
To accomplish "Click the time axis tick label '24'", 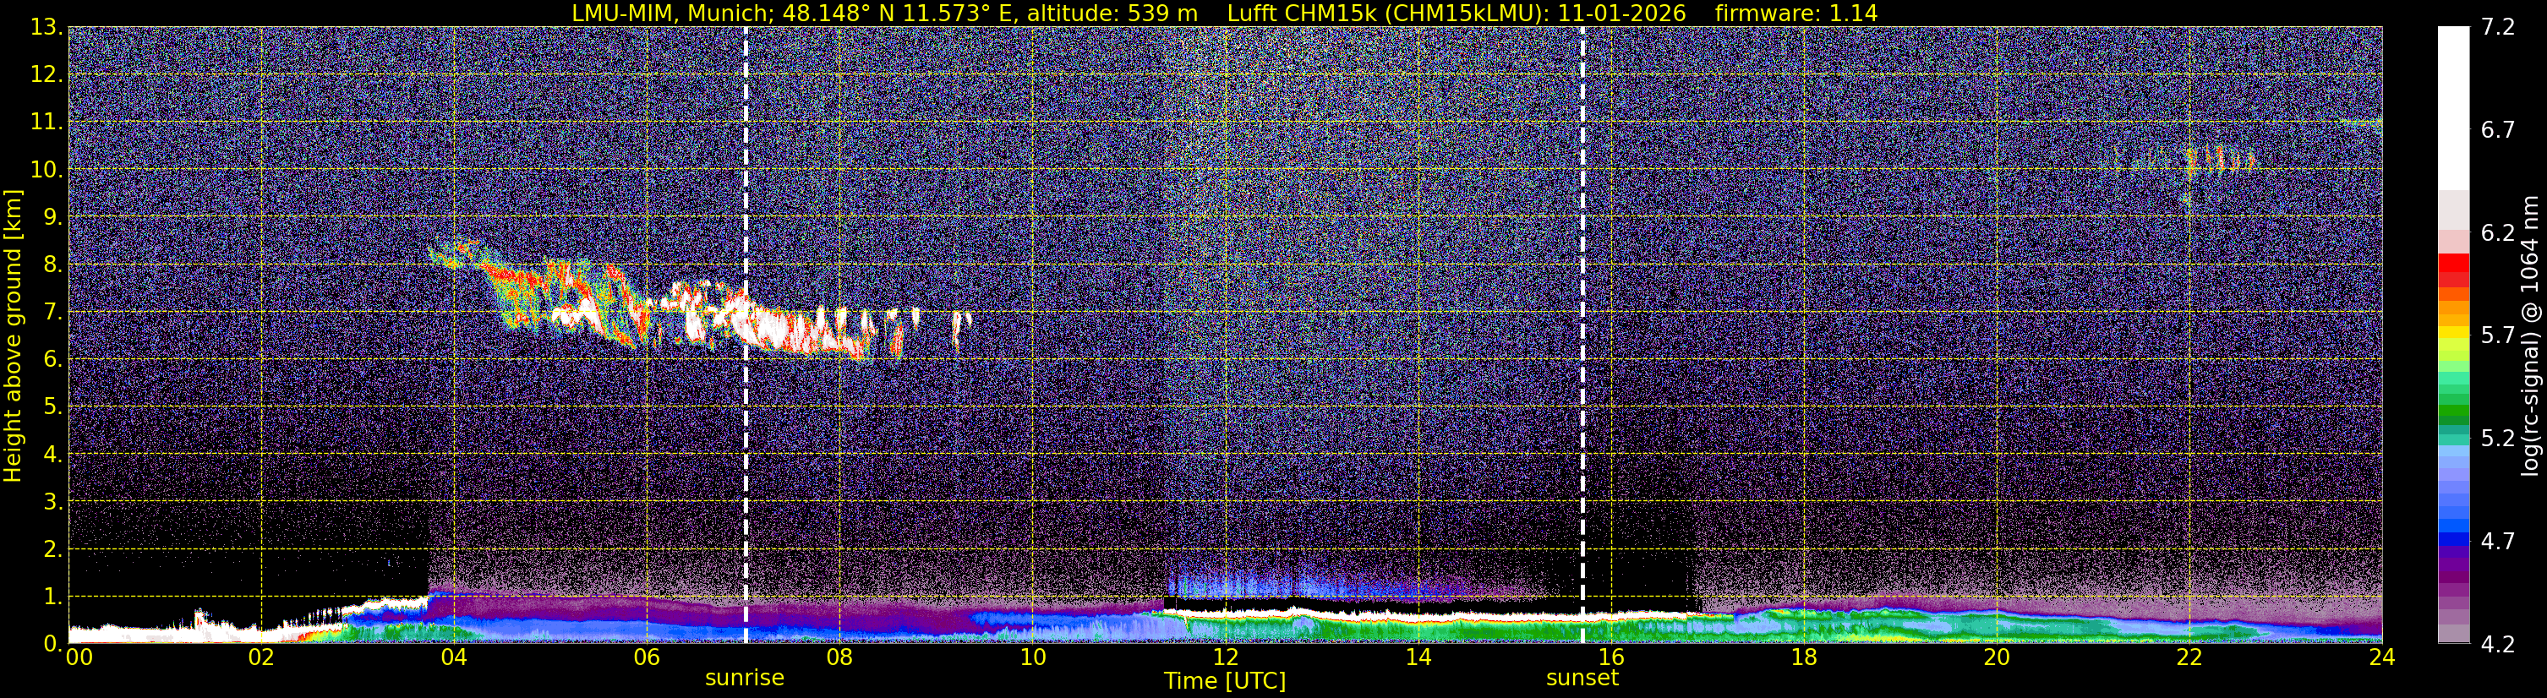I will point(2382,657).
